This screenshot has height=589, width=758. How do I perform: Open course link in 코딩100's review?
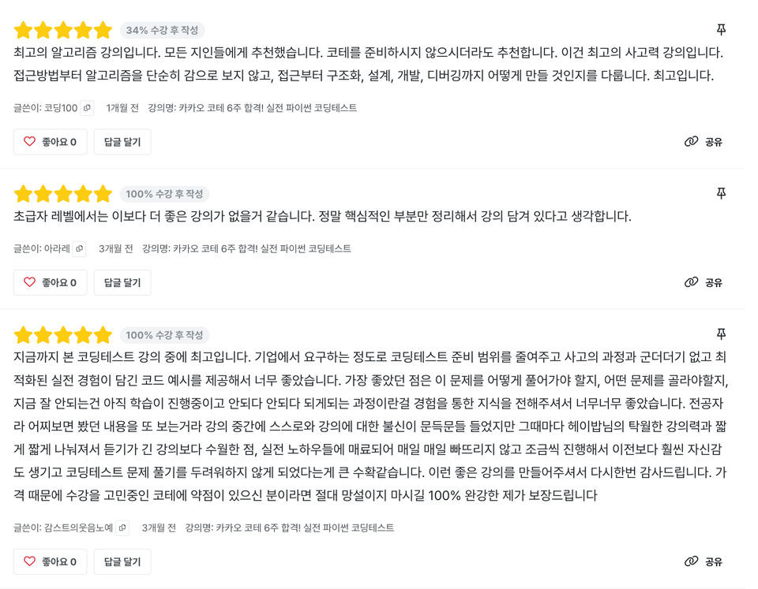[268, 108]
